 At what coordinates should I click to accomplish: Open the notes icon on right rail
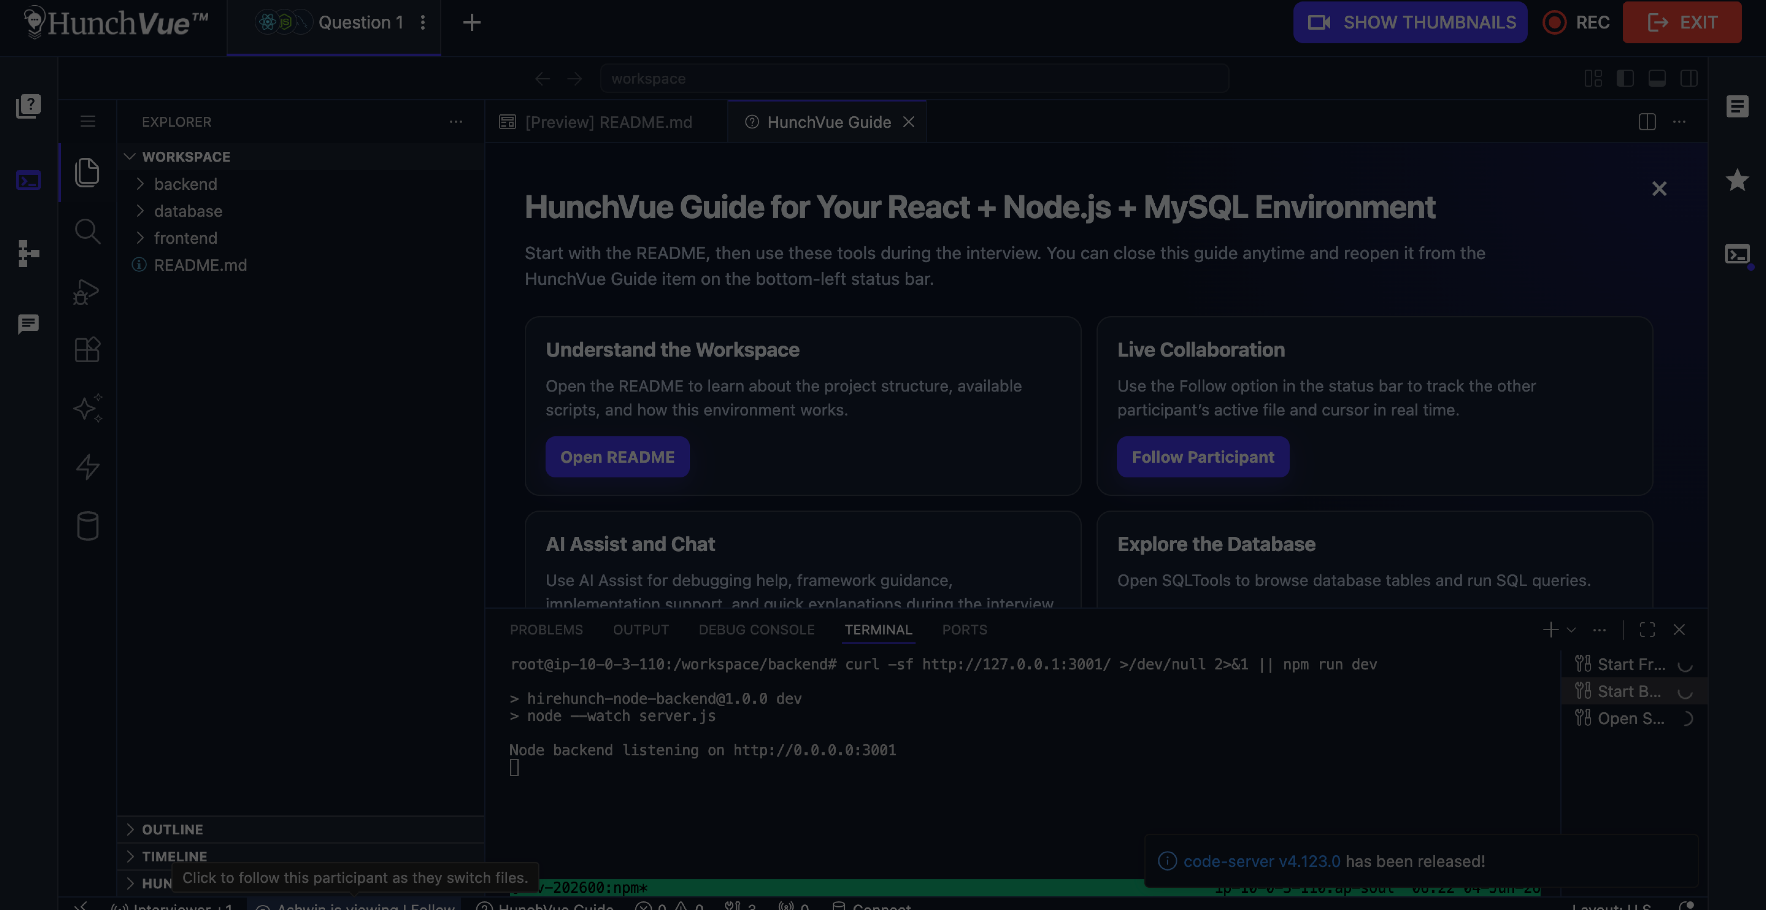pos(1737,106)
